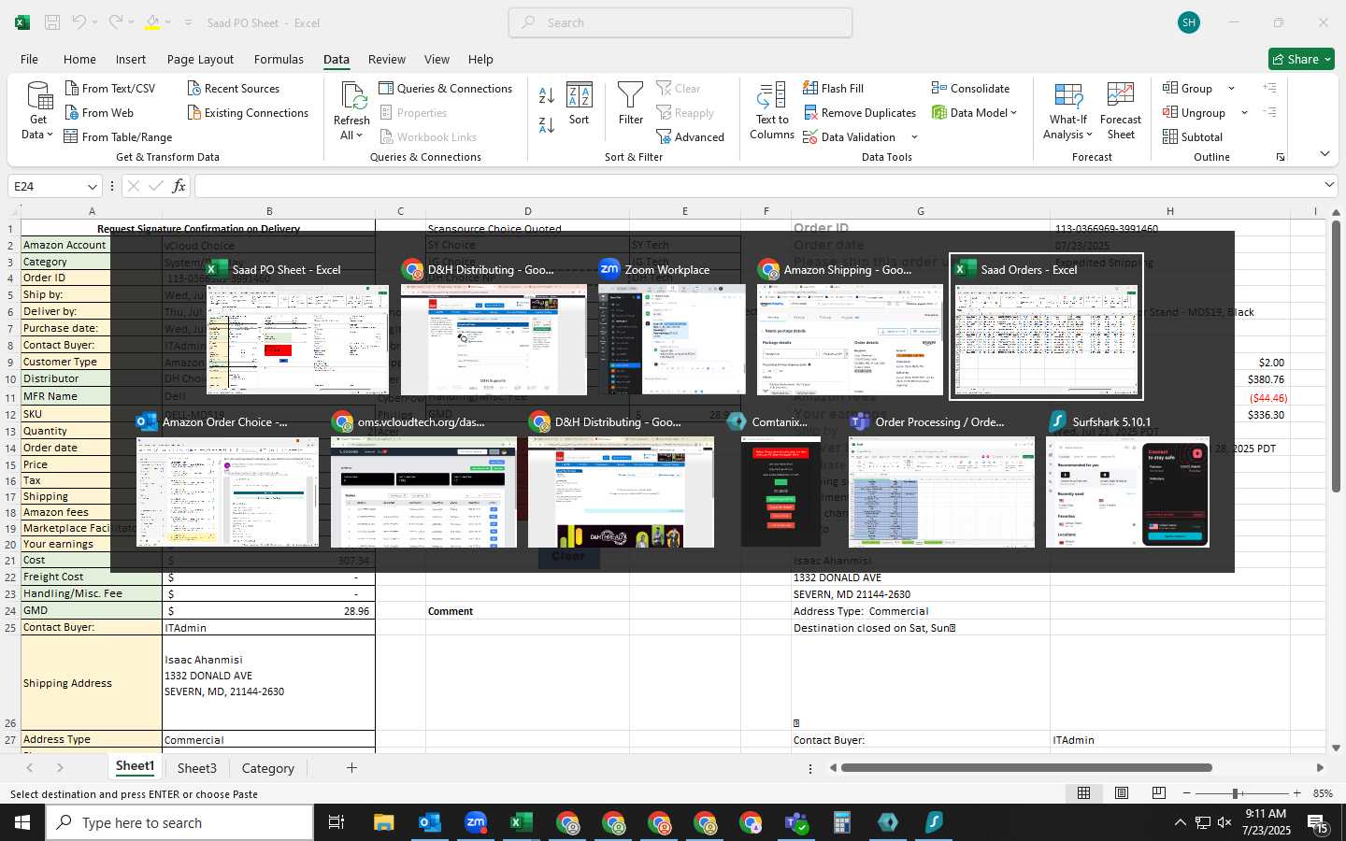The image size is (1346, 841).
Task: Open Existing Connections dialog
Action: [248, 112]
